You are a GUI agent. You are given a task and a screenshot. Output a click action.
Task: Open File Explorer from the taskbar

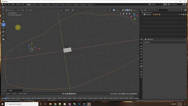50,104
